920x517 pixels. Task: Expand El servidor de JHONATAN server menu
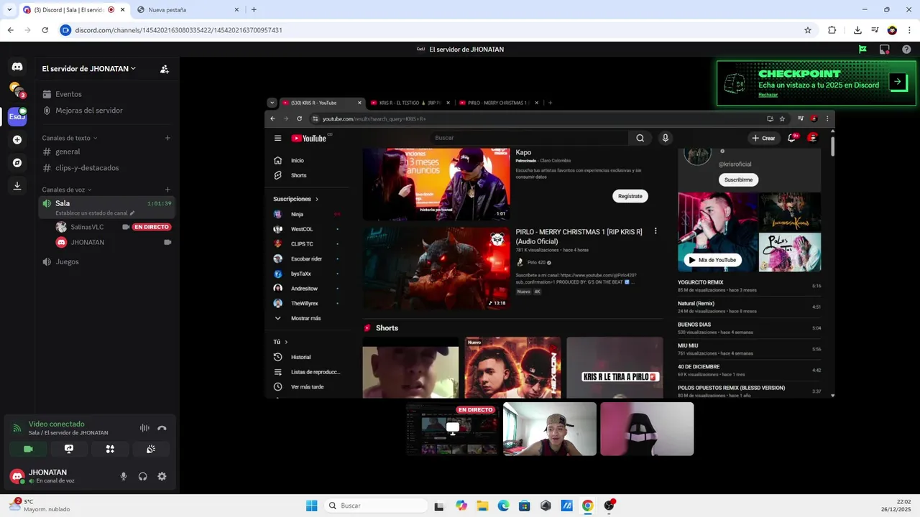click(x=89, y=69)
